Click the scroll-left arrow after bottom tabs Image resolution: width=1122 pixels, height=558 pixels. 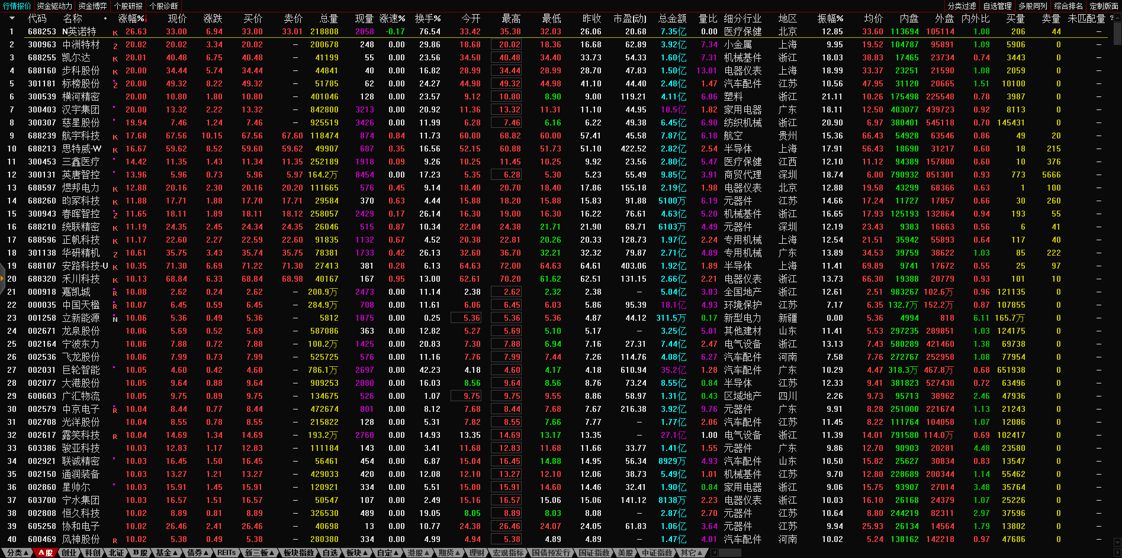pyautogui.click(x=715, y=553)
